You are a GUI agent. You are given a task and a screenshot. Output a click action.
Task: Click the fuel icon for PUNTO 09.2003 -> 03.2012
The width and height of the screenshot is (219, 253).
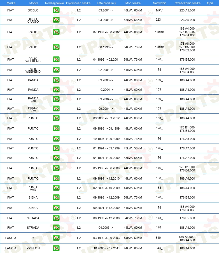point(56,118)
